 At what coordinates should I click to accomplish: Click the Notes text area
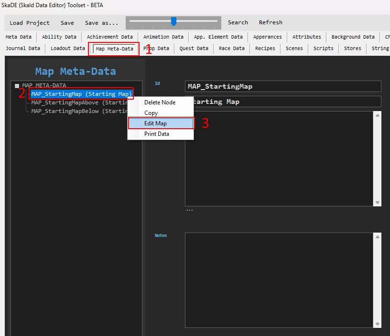(x=279, y=280)
